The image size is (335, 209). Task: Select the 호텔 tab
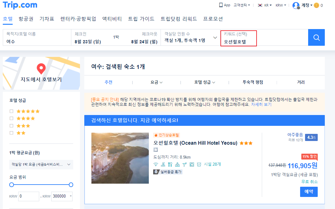(x=8, y=19)
